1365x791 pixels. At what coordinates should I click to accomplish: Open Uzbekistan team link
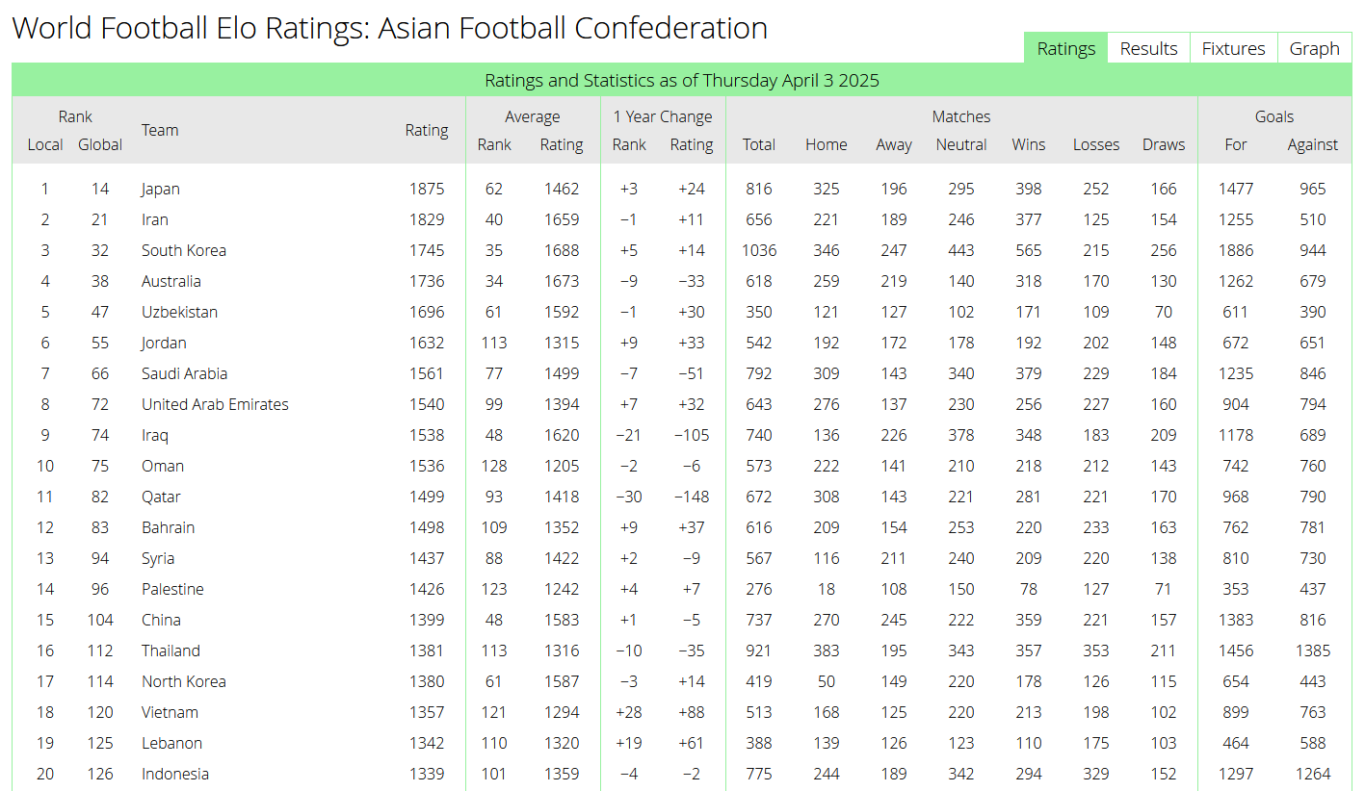coord(179,312)
